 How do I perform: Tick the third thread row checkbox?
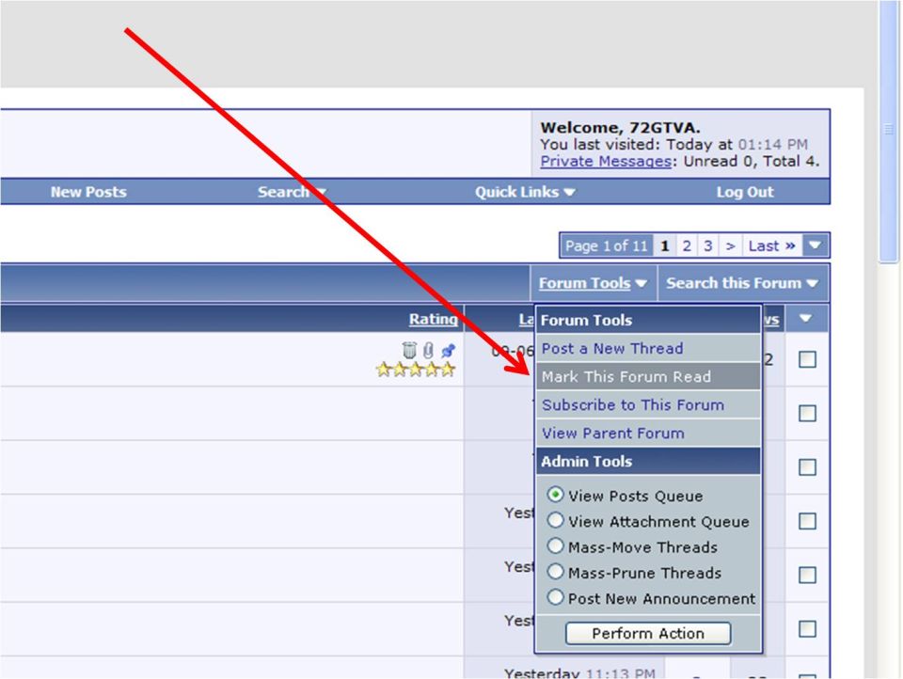tap(807, 466)
